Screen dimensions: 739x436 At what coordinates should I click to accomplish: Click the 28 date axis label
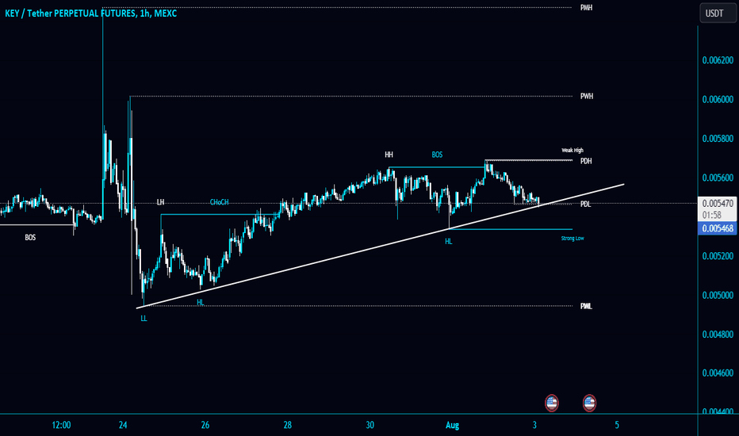coord(288,425)
